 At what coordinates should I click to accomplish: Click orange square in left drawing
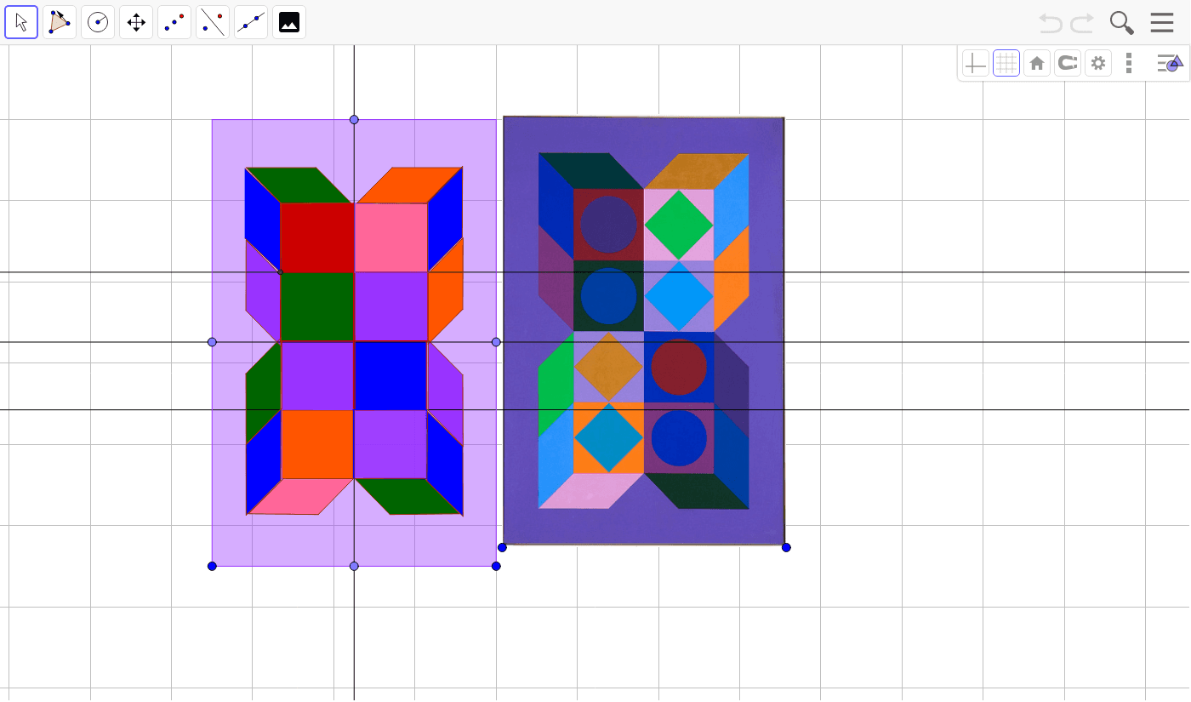(316, 444)
